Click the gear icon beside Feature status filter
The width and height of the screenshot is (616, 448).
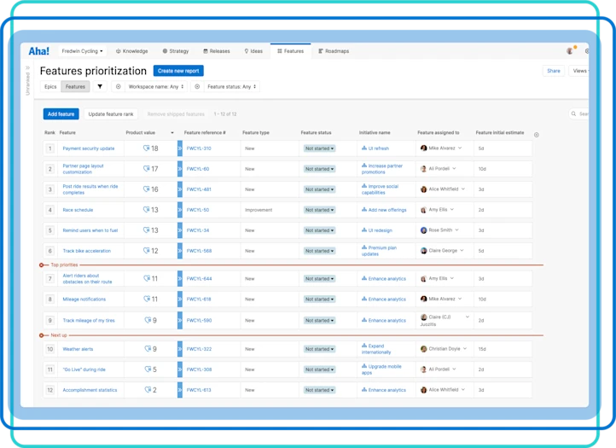coord(197,86)
